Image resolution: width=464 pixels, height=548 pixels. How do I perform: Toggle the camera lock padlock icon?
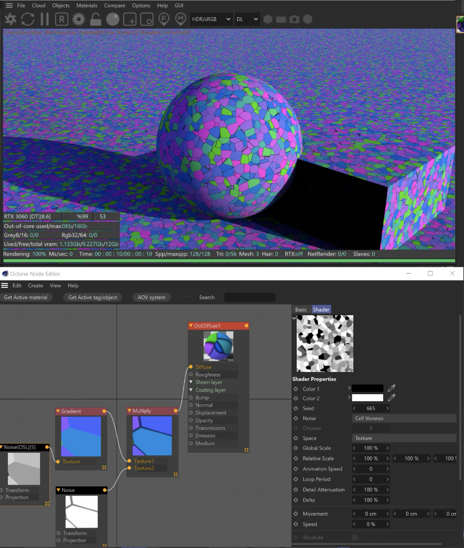tap(96, 19)
